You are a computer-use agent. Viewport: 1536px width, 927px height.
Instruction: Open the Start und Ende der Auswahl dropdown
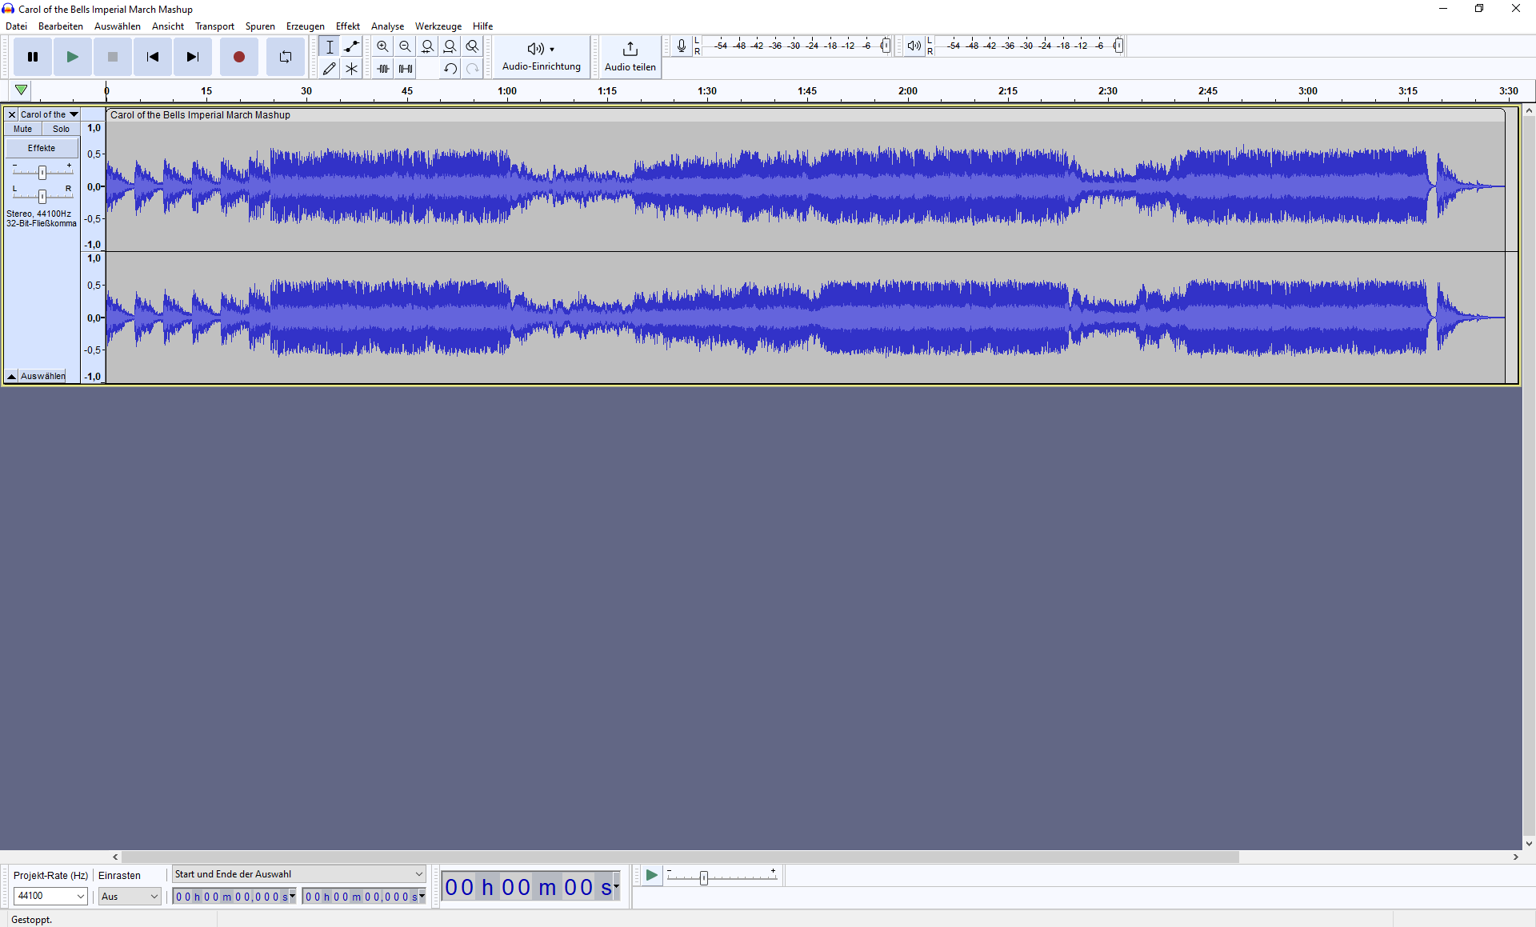(298, 874)
